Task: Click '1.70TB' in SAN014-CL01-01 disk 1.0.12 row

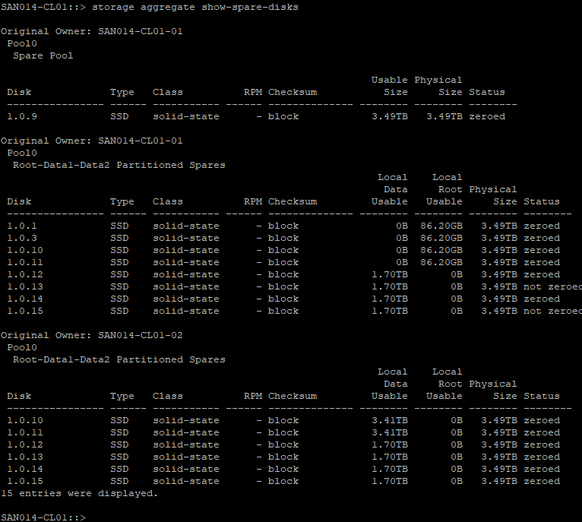Action: coord(390,275)
